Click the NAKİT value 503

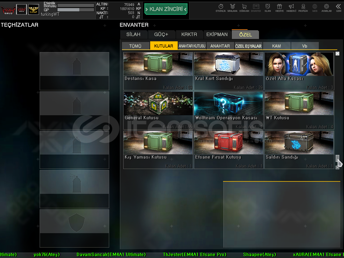[131, 13]
